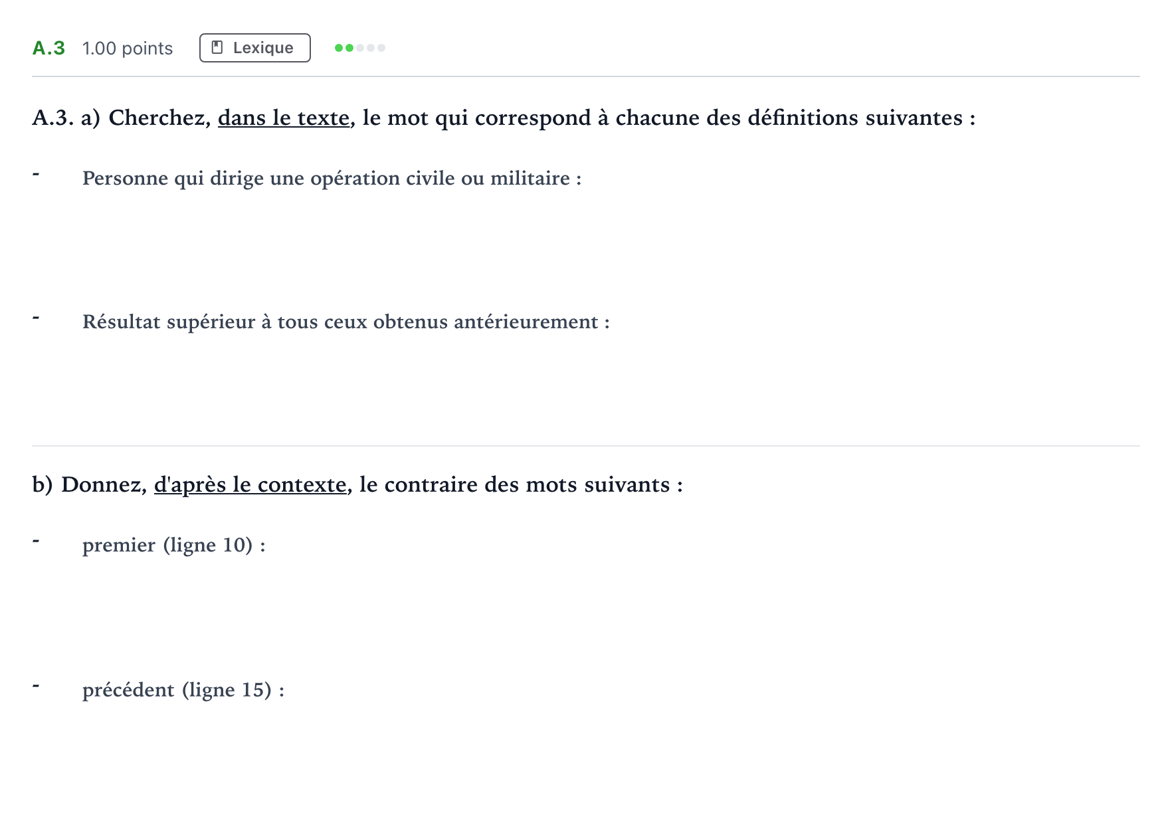Click the 'A.3. a) Cherchez' heading
The height and width of the screenshot is (824, 1172).
pos(504,118)
